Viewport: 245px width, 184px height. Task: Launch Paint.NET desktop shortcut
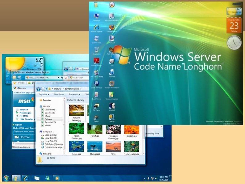[x=112, y=40]
